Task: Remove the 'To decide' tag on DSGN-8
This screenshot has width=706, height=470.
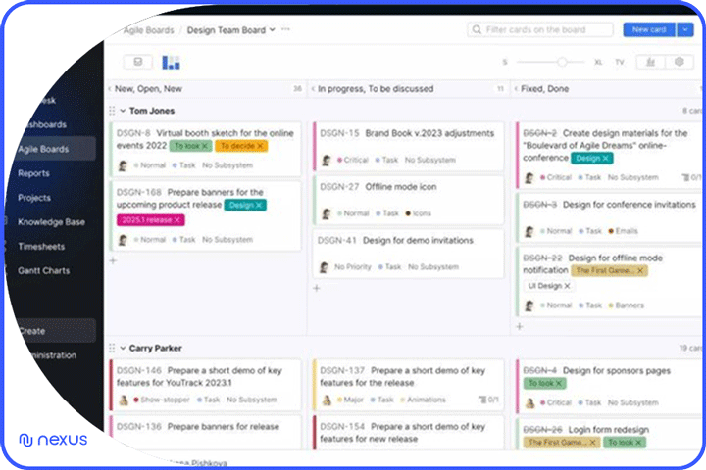Action: point(261,146)
